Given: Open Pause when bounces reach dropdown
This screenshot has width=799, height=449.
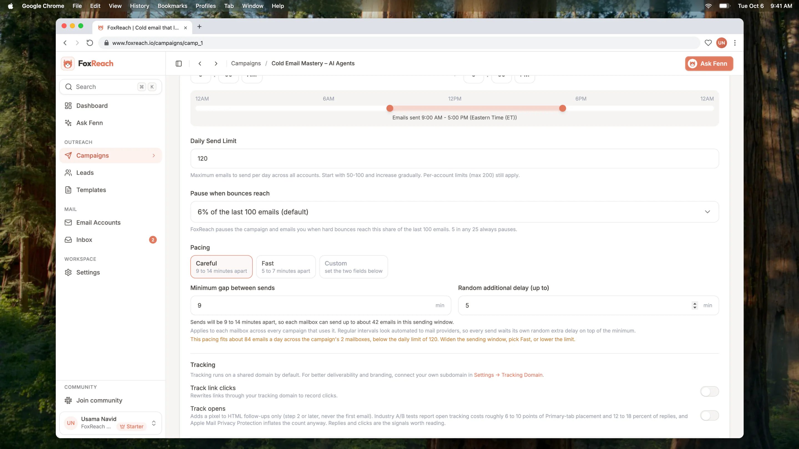Looking at the screenshot, I should (454, 212).
